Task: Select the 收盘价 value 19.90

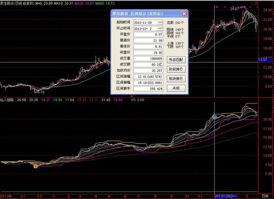Action: coord(148,53)
